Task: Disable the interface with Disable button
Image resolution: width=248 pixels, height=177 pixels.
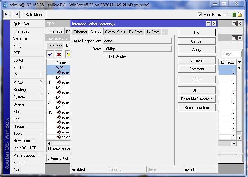Action: point(196,60)
